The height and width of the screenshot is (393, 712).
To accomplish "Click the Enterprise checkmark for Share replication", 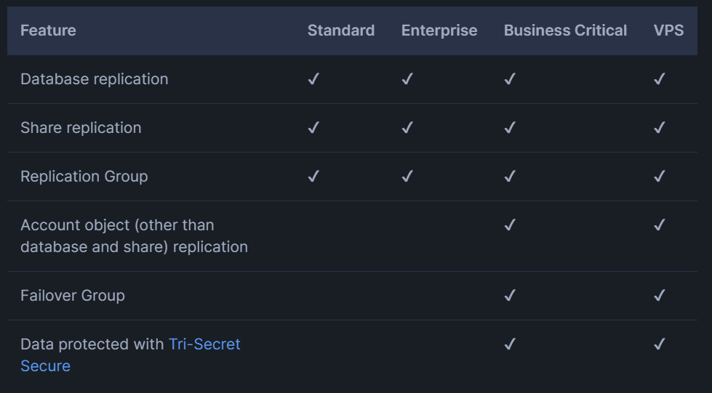I will 407,128.
